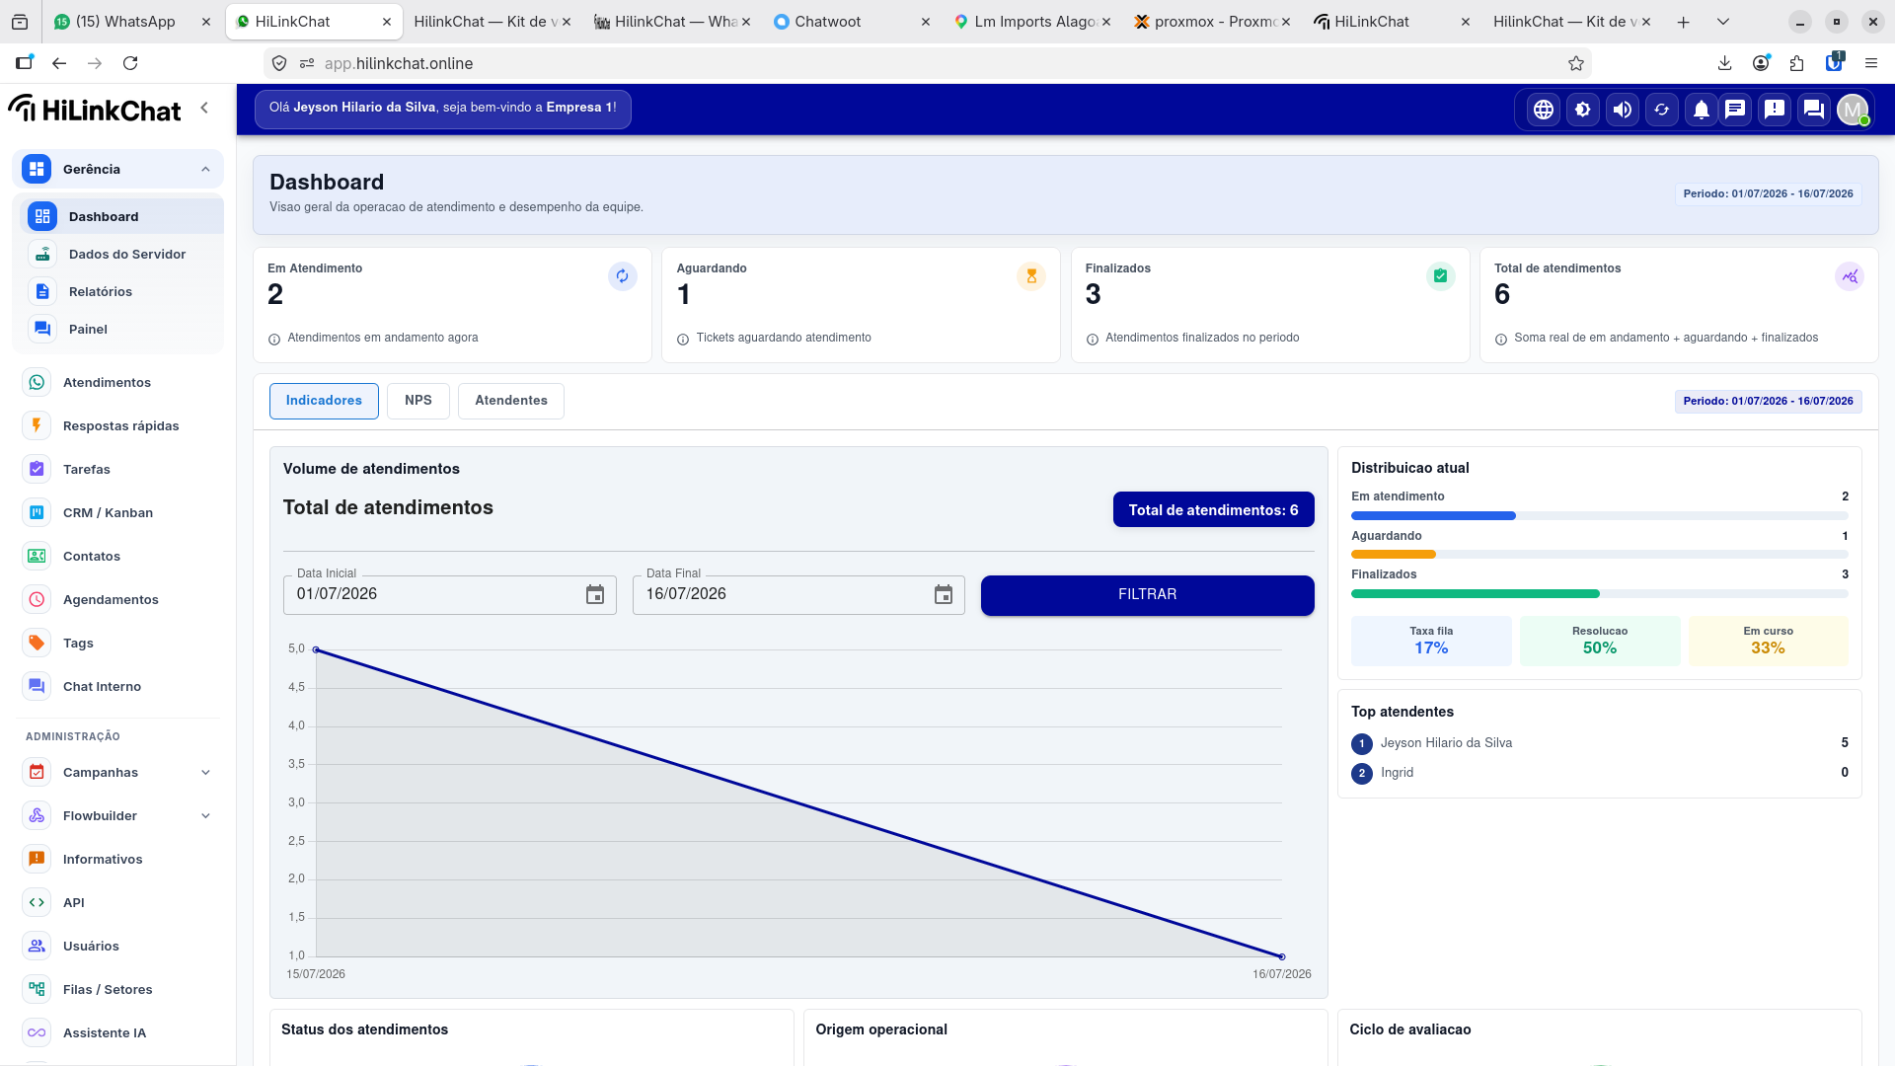Click the Em curso 33% tile
1895x1066 pixels.
[1768, 641]
